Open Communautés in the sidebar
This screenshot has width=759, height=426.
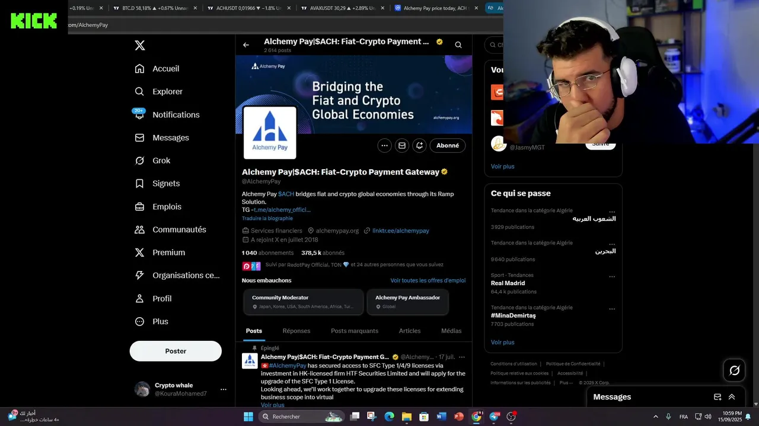click(x=170, y=230)
